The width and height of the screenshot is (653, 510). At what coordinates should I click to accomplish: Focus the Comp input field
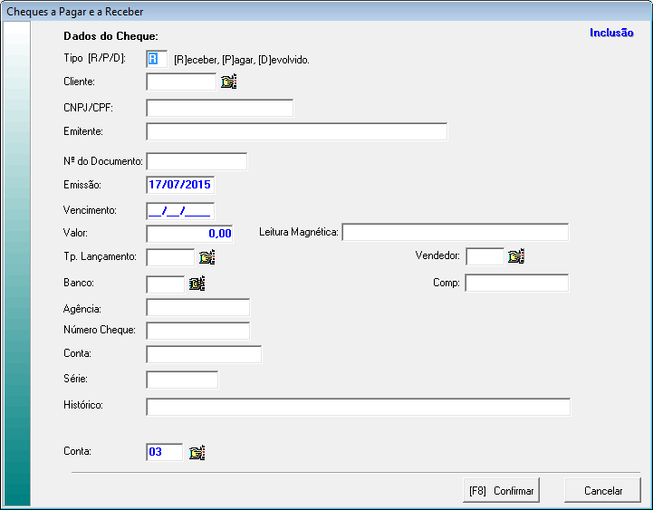(x=516, y=284)
